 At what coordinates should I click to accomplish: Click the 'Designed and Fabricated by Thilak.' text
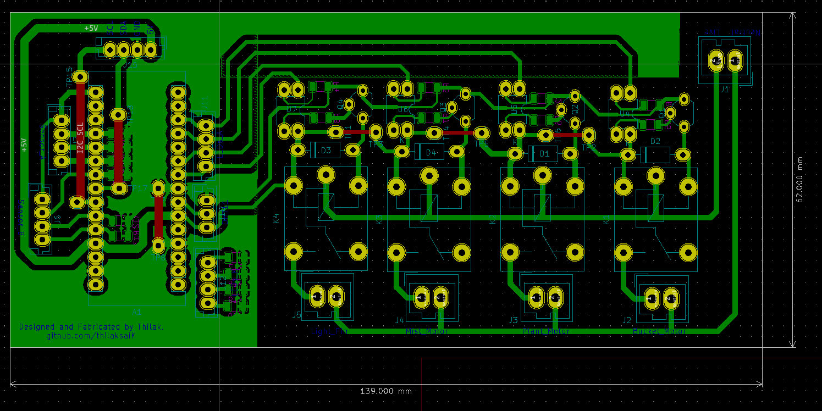click(91, 327)
